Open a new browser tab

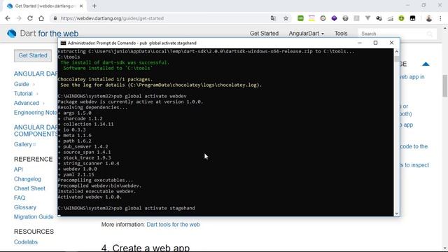point(94,6)
